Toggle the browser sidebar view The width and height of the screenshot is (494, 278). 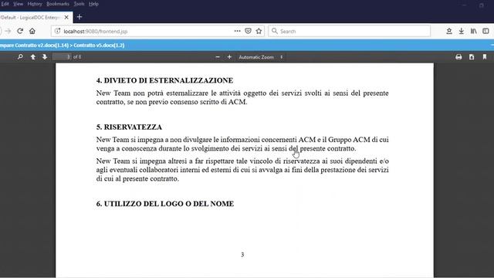[486, 31]
